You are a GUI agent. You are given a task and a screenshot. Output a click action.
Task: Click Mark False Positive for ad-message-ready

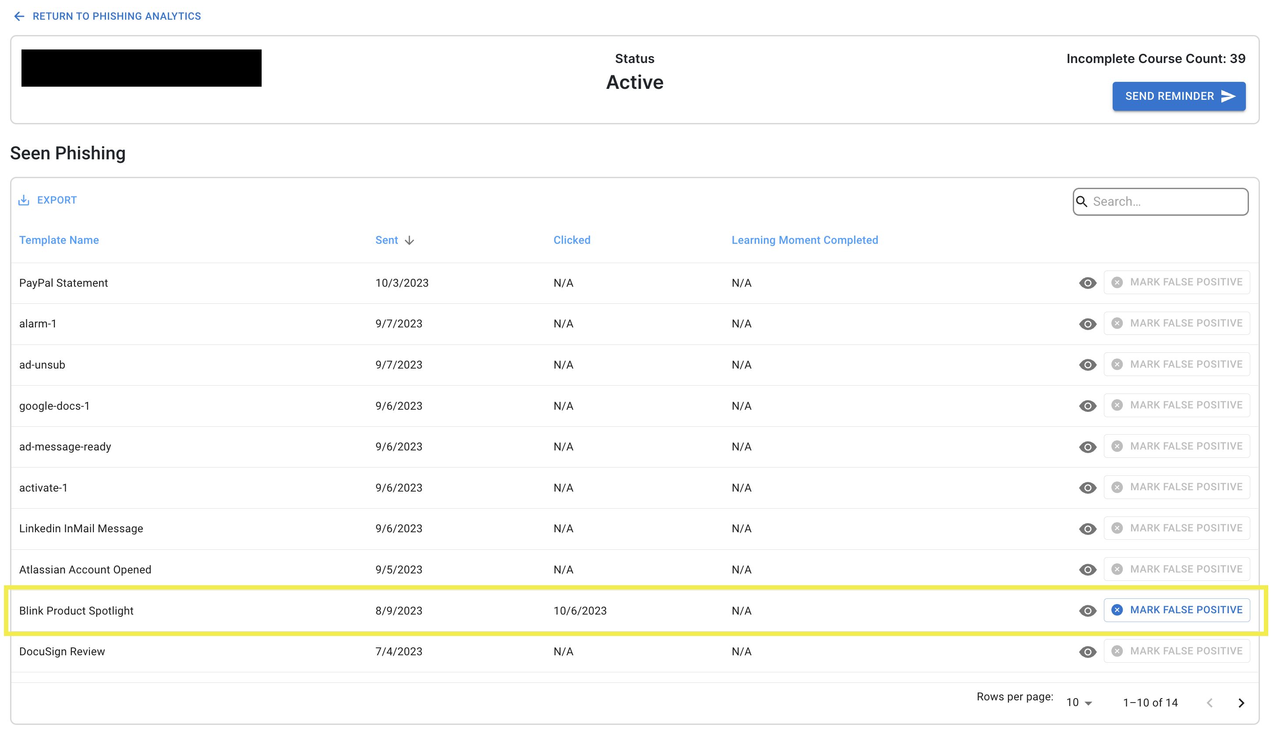click(x=1177, y=446)
